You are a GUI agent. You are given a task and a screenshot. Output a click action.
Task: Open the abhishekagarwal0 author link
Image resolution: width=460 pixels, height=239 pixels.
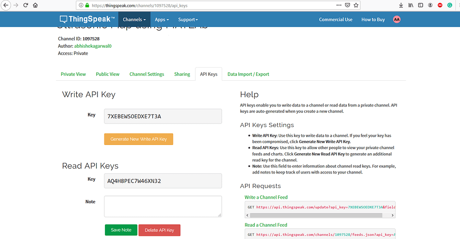pos(93,46)
